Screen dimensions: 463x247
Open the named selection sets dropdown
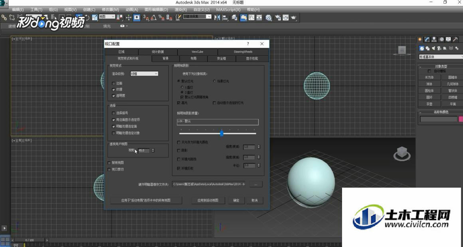[x=197, y=16]
